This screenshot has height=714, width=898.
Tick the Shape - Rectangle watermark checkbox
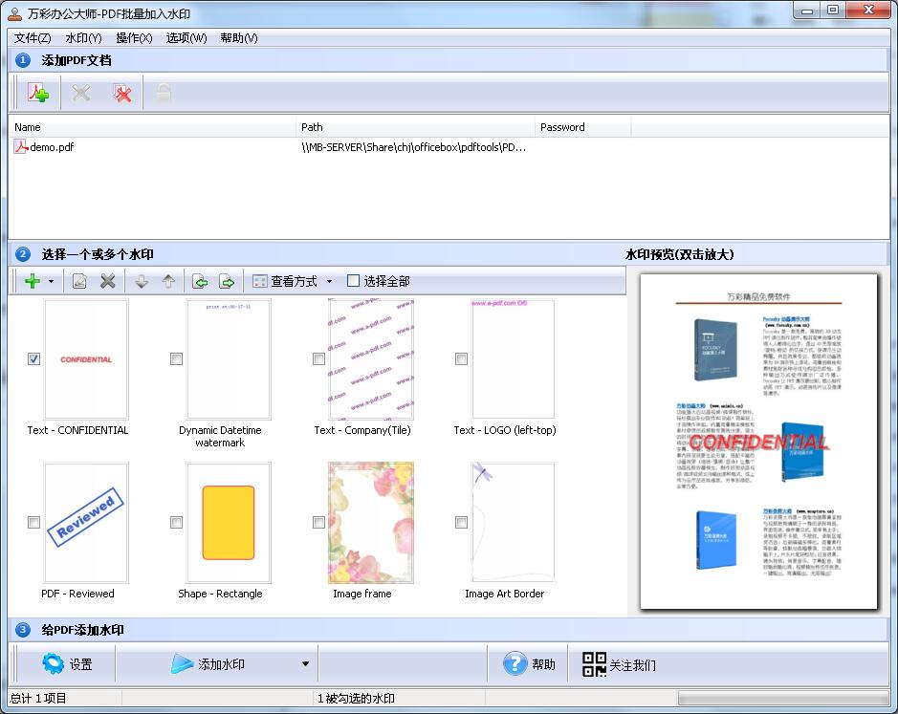[176, 523]
